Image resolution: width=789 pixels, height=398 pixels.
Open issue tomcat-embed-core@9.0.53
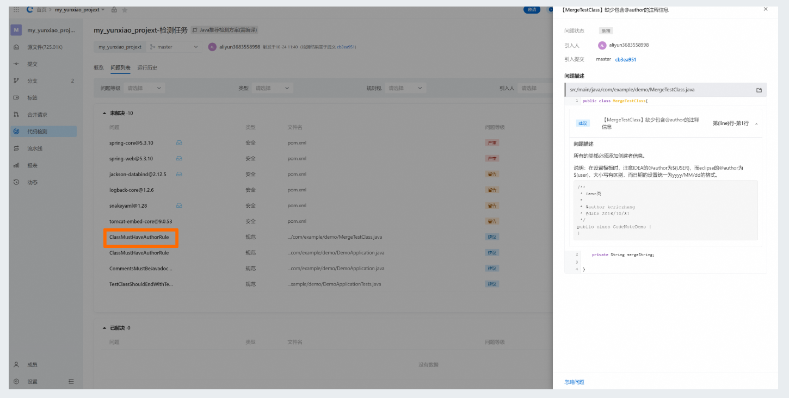click(x=140, y=221)
